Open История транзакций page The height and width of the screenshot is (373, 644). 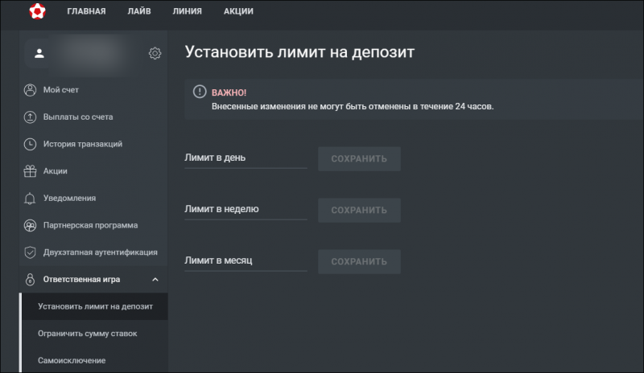click(83, 144)
